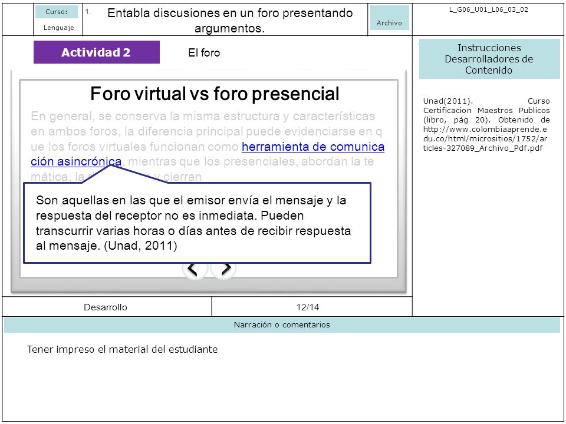Image resolution: width=566 pixels, height=424 pixels.
Task: Select the 'Lenguaje' course value
Action: point(58,28)
